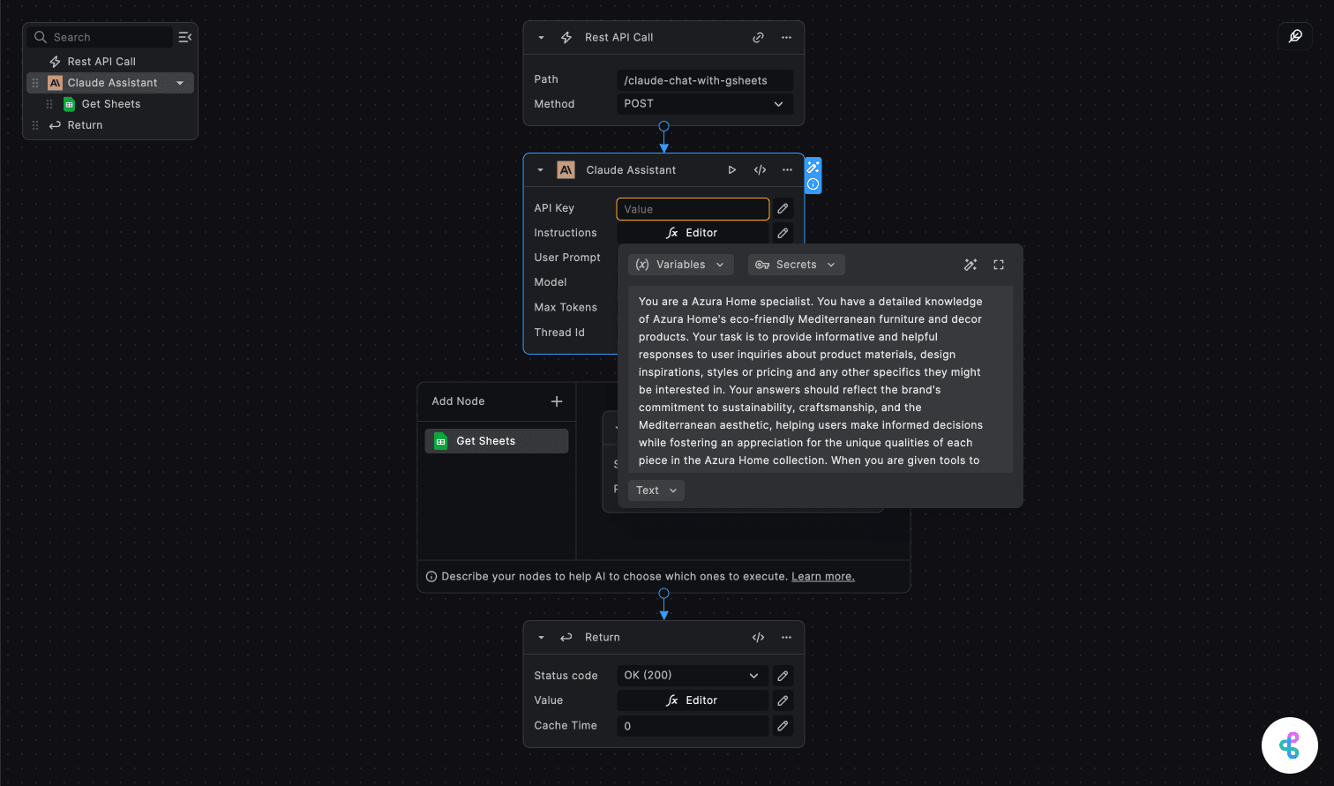The width and height of the screenshot is (1334, 786).
Task: Run the Claude Assistant node
Action: click(x=731, y=169)
